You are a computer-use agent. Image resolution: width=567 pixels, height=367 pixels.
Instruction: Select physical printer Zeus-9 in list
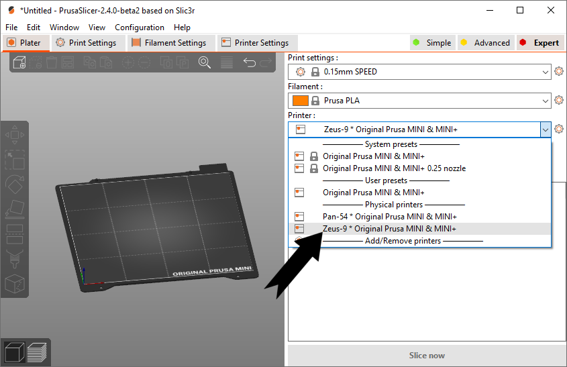click(419, 229)
